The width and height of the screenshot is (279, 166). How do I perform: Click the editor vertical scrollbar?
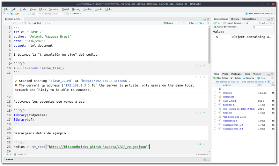(x=210, y=46)
